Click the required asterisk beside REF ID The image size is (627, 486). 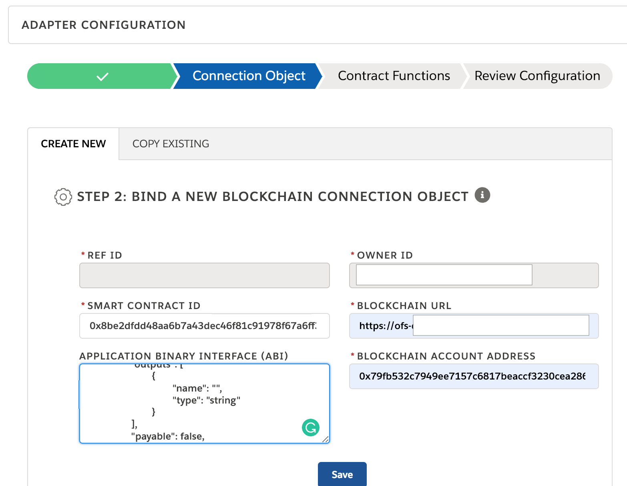[x=82, y=255]
